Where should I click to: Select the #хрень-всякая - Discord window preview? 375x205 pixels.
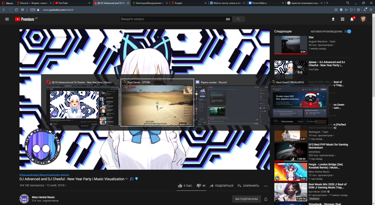pyautogui.click(x=231, y=103)
